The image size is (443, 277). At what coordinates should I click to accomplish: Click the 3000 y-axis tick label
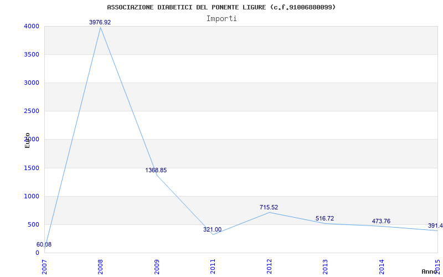(x=30, y=83)
